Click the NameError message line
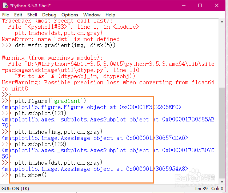This screenshot has width=228, height=193. coord(61,39)
